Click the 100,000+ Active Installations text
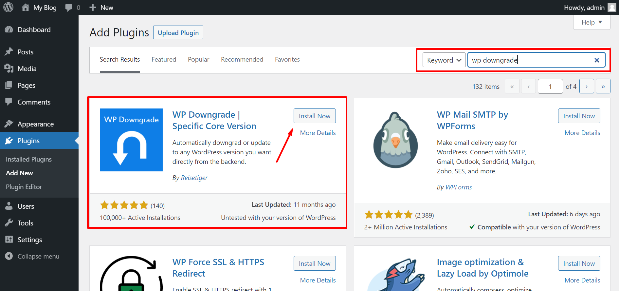This screenshot has width=619, height=291. (140, 218)
